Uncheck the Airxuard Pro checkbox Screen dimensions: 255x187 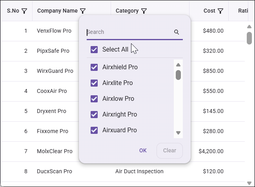[x=94, y=130]
